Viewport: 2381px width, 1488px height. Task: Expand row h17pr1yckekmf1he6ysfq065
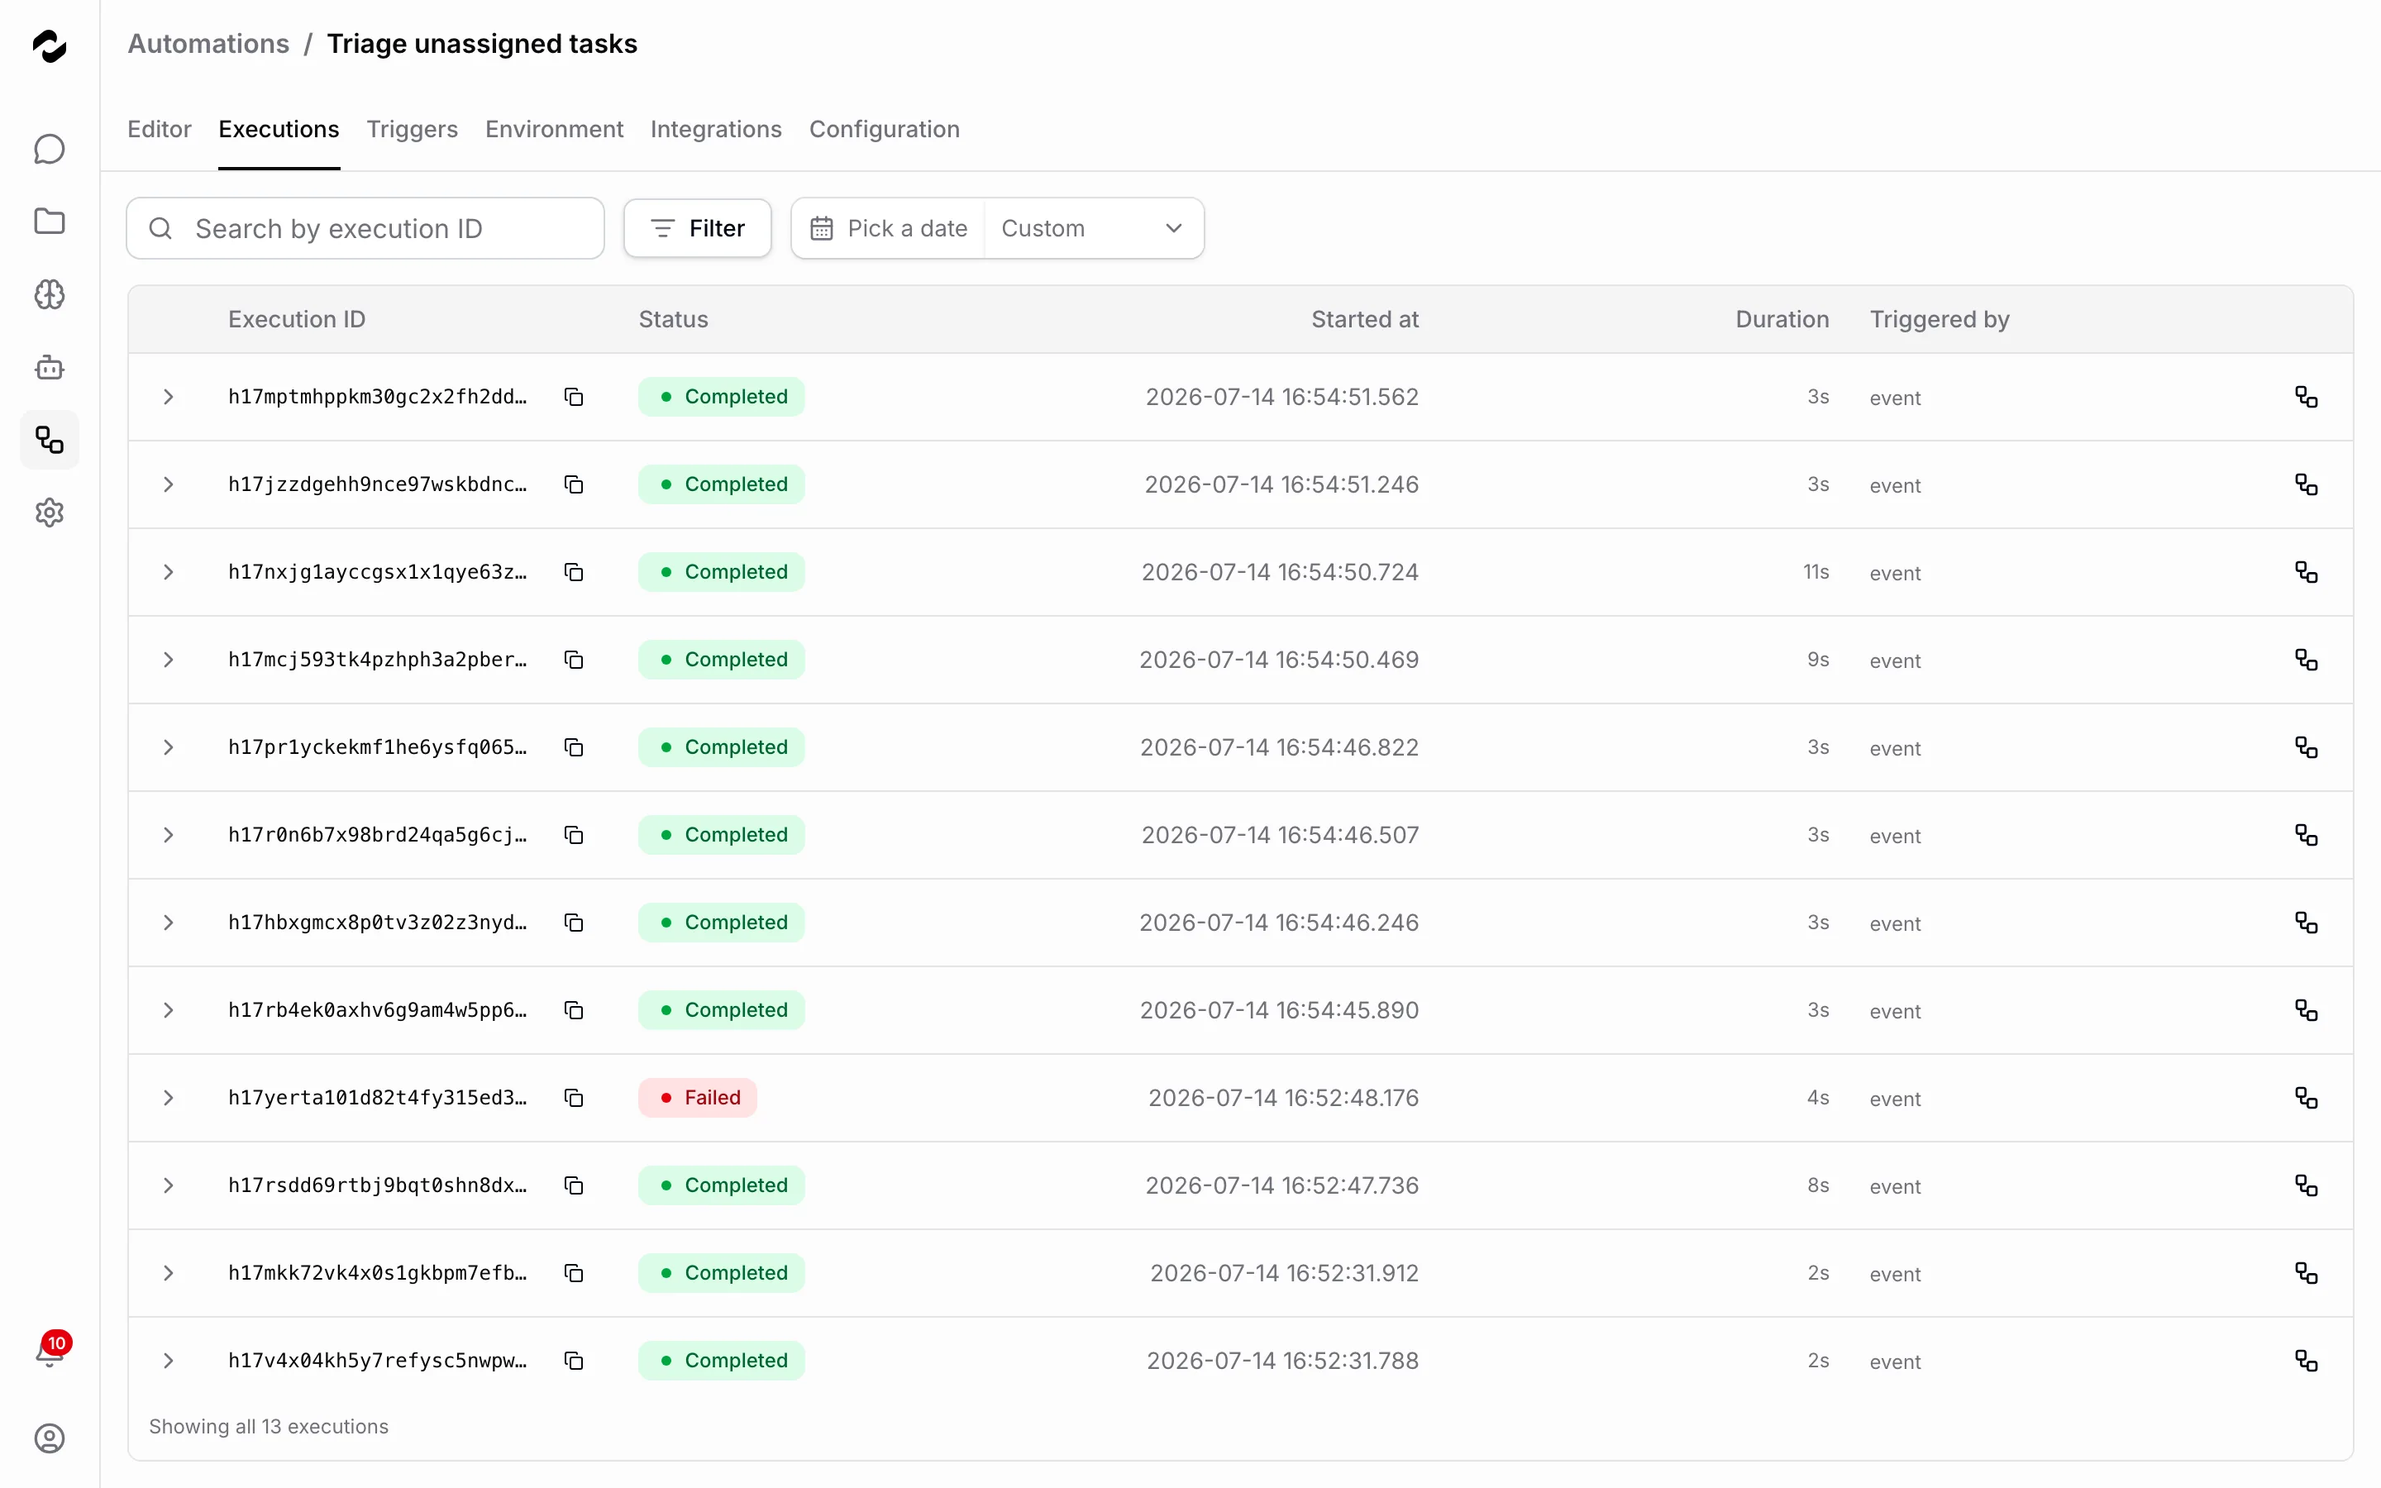point(169,747)
